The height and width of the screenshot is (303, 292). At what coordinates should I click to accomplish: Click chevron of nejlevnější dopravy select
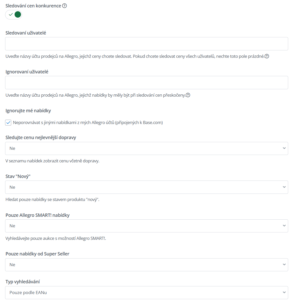[284, 148]
